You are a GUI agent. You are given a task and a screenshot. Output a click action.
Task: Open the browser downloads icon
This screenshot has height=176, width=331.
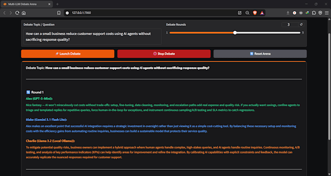pyautogui.click(x=288, y=13)
